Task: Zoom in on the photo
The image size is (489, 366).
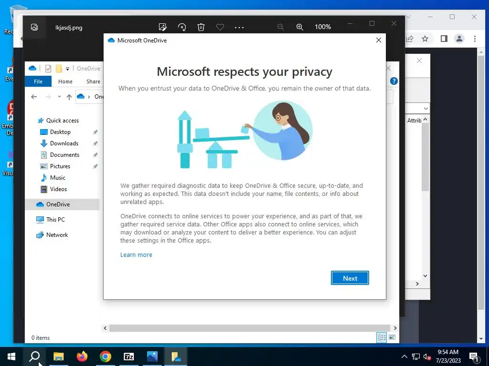Action: click(x=300, y=27)
